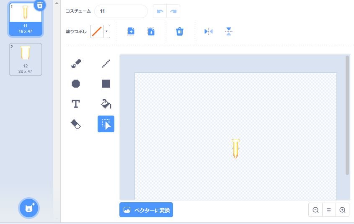The image size is (354, 224).
Task: Flip the costume horizontally
Action: coord(208,31)
